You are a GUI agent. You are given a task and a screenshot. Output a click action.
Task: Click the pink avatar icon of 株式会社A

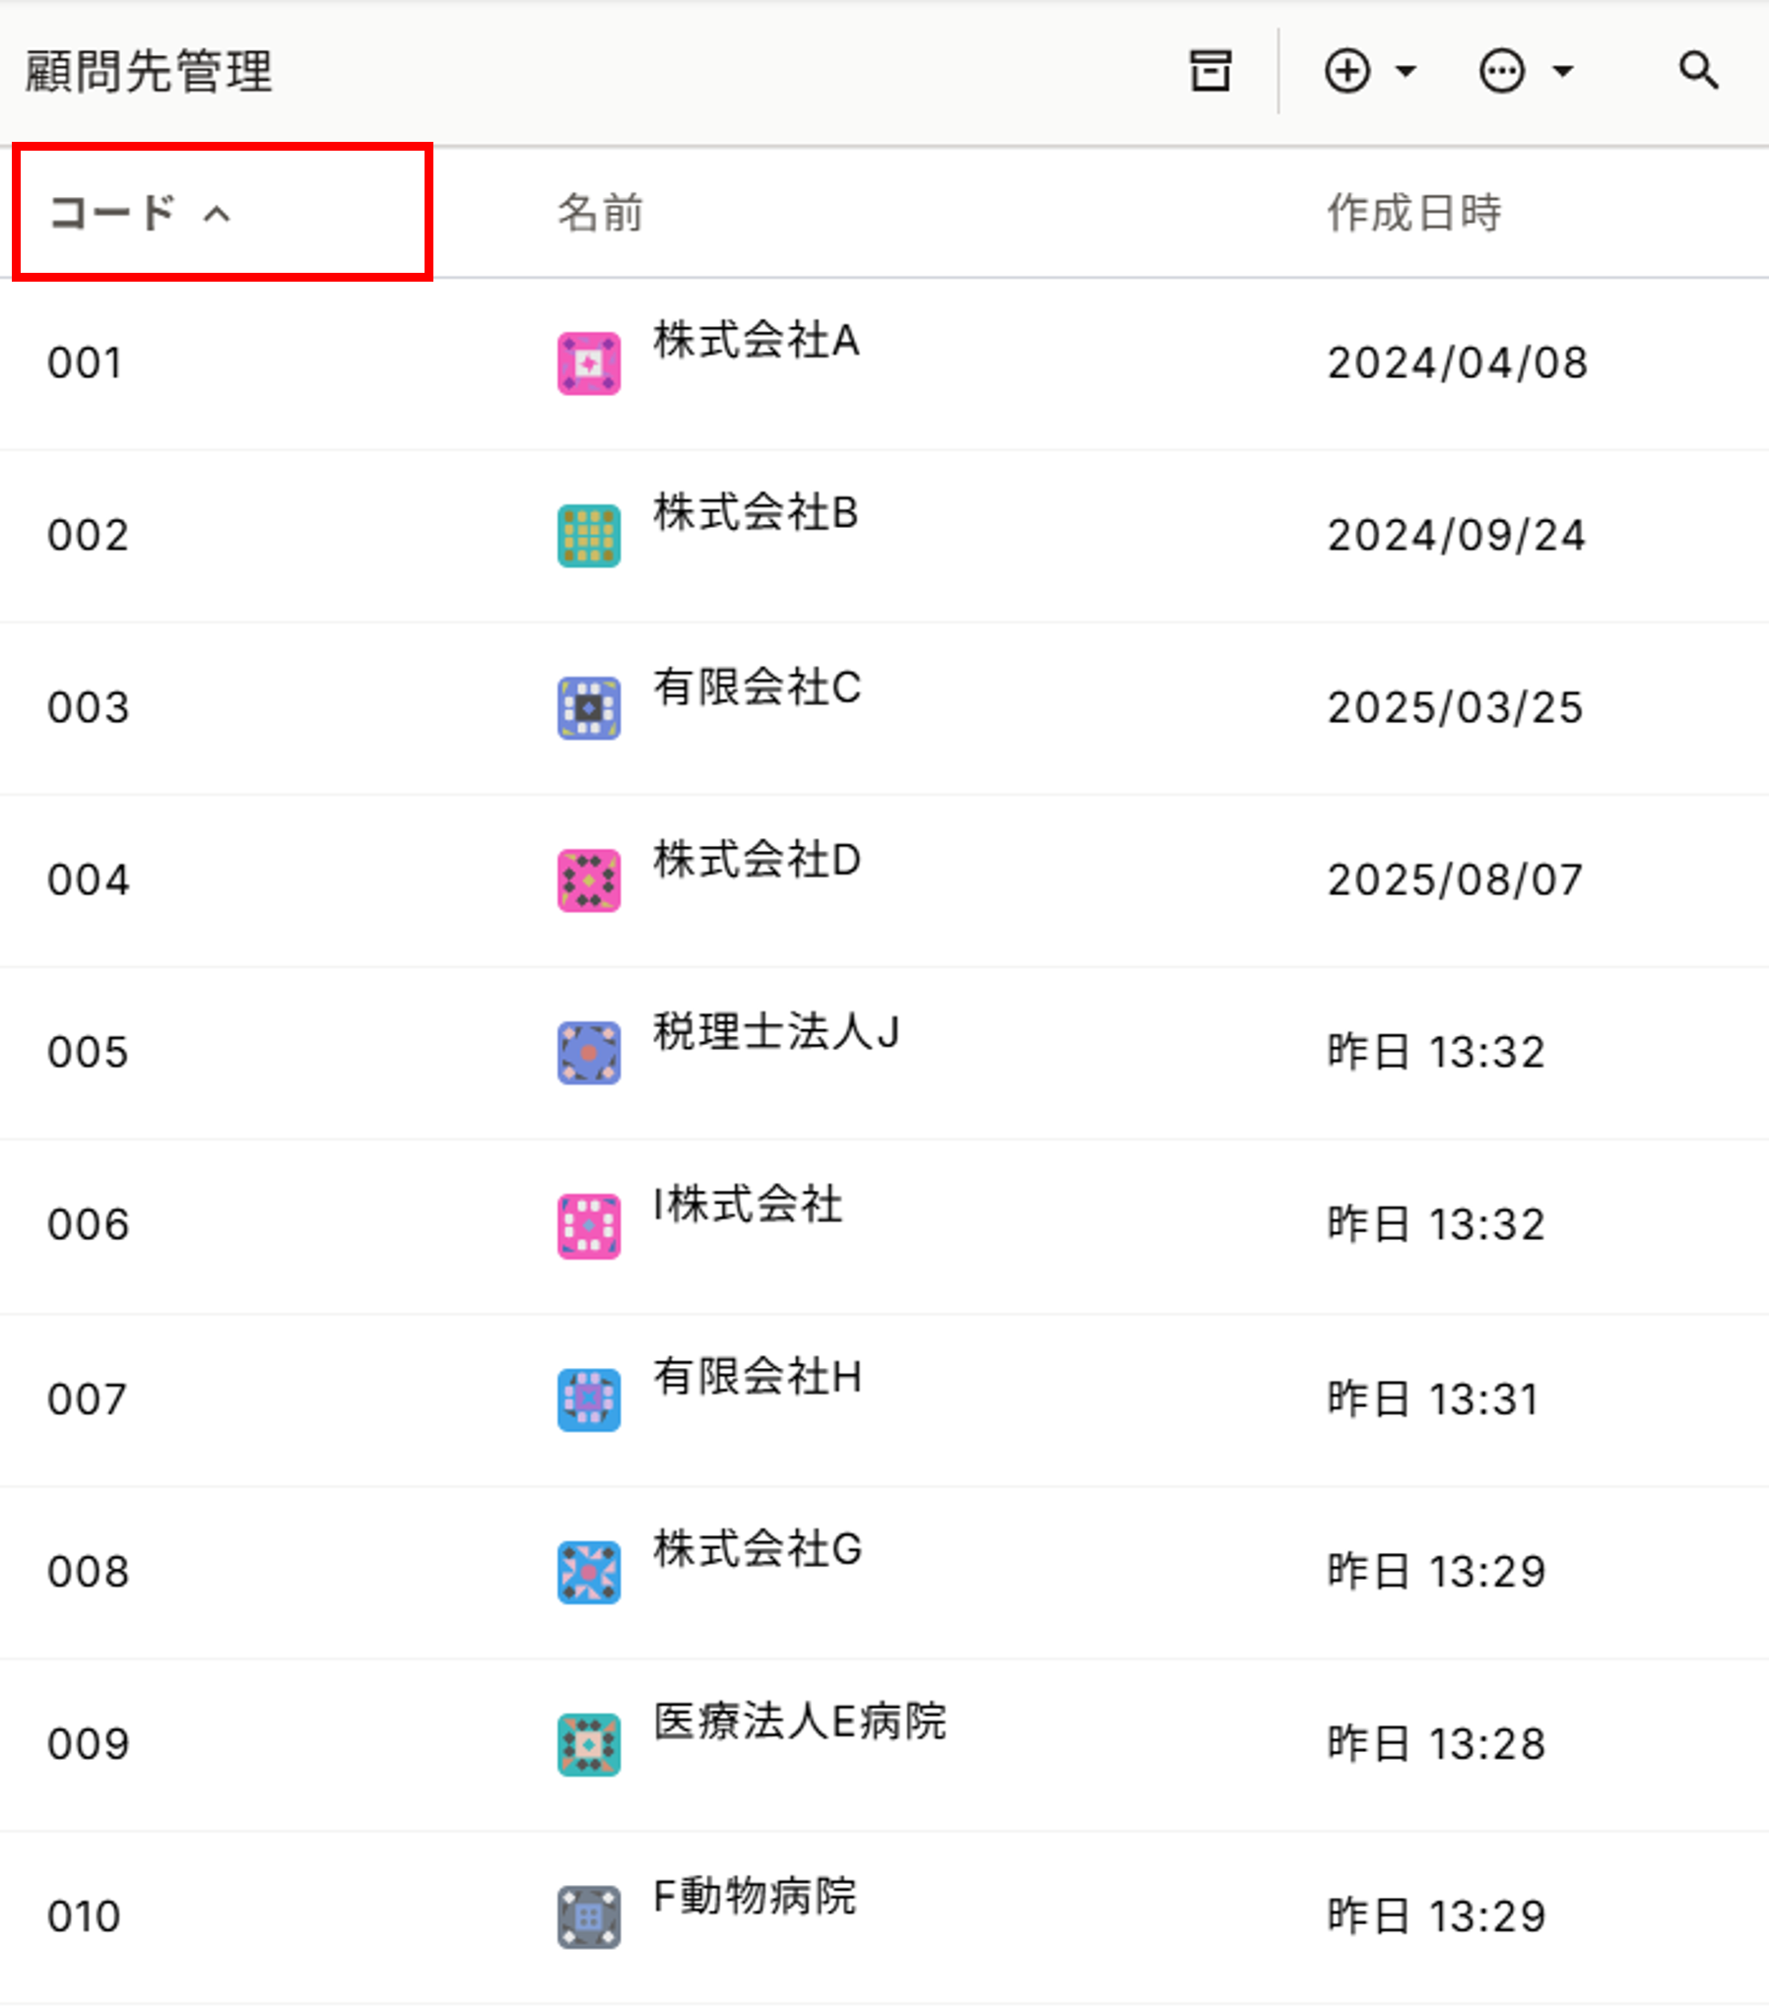[x=589, y=362]
